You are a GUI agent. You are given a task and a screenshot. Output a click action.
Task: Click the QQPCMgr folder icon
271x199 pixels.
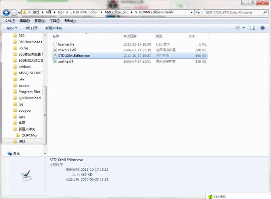18,135
